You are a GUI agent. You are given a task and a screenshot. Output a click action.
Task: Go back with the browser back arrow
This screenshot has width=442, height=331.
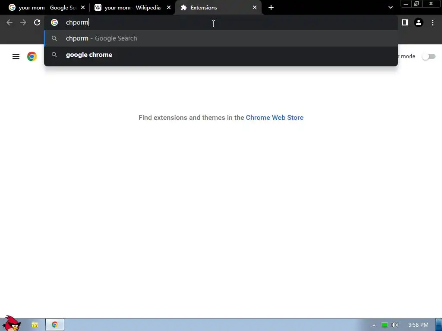tap(9, 22)
